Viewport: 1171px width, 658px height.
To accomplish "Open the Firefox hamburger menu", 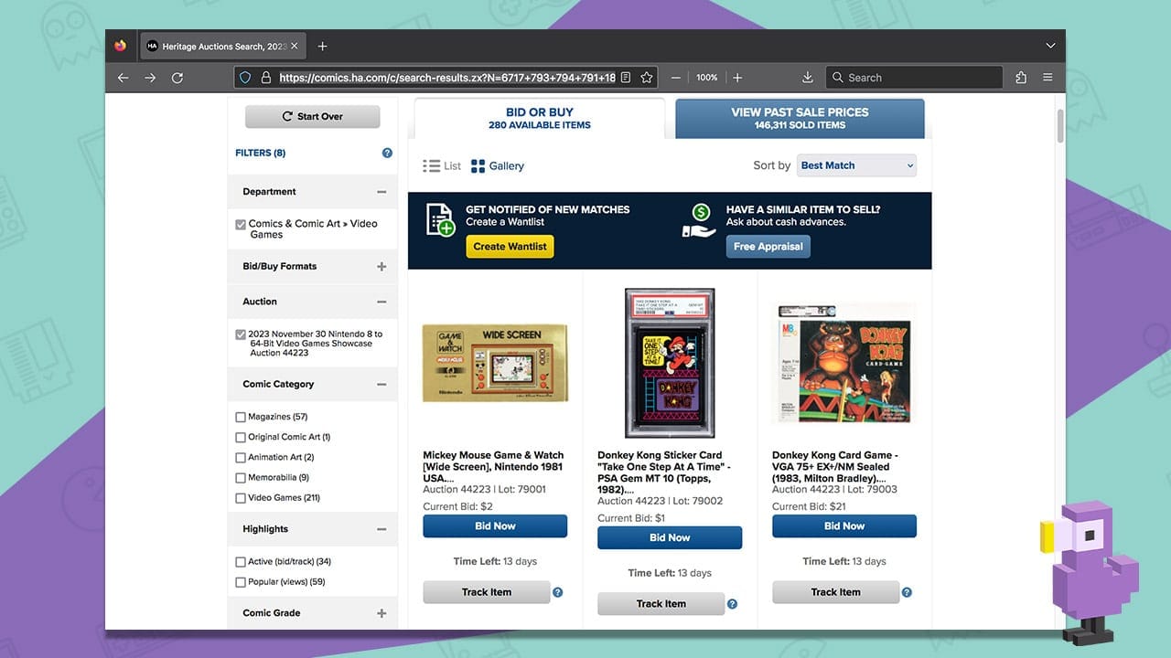I will [x=1048, y=78].
